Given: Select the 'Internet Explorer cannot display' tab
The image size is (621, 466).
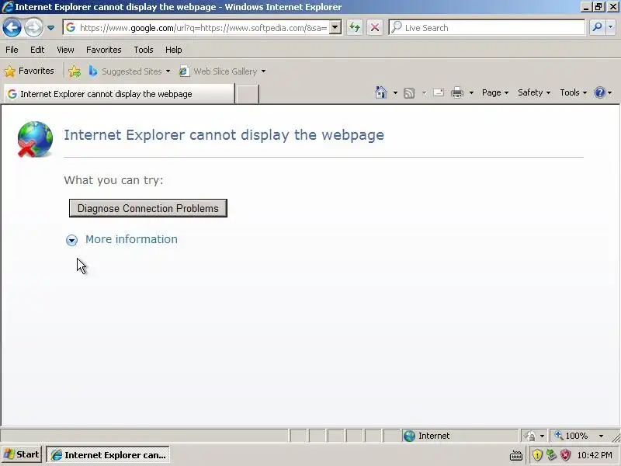Looking at the screenshot, I should pos(119,94).
